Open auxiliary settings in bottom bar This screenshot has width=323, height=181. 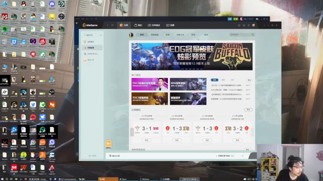coord(115,156)
